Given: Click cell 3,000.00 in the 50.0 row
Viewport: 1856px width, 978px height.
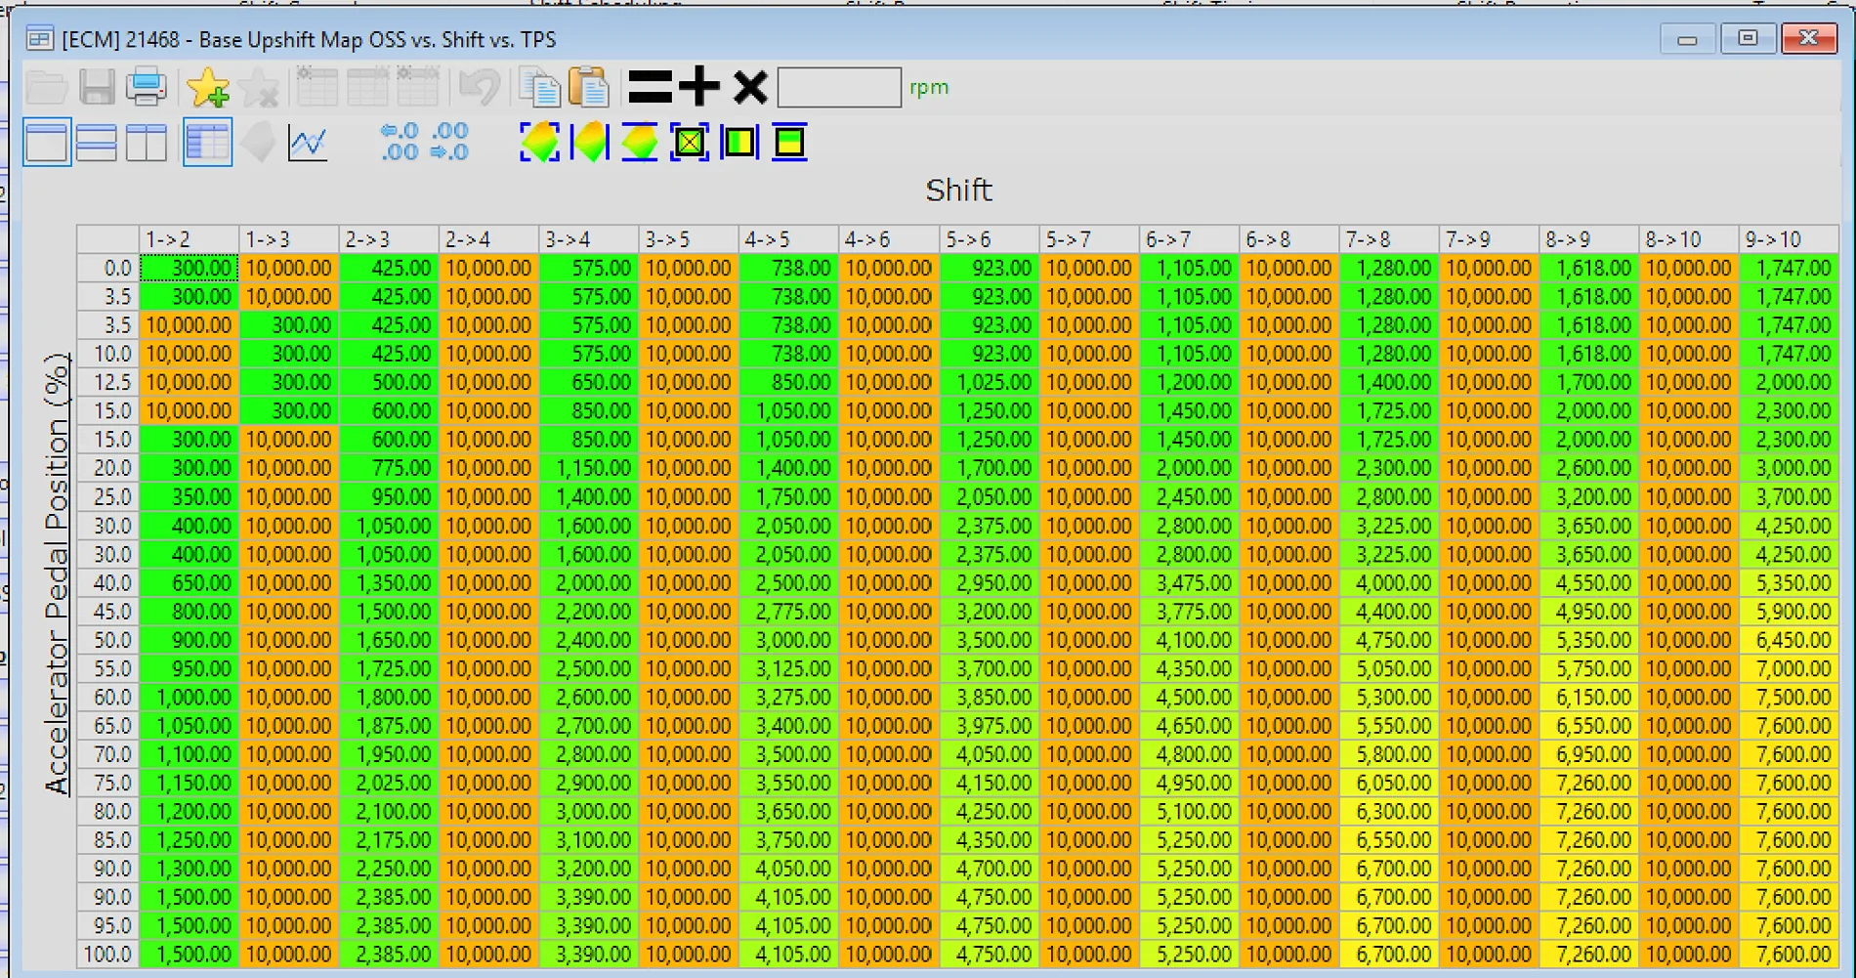Looking at the screenshot, I should point(788,640).
